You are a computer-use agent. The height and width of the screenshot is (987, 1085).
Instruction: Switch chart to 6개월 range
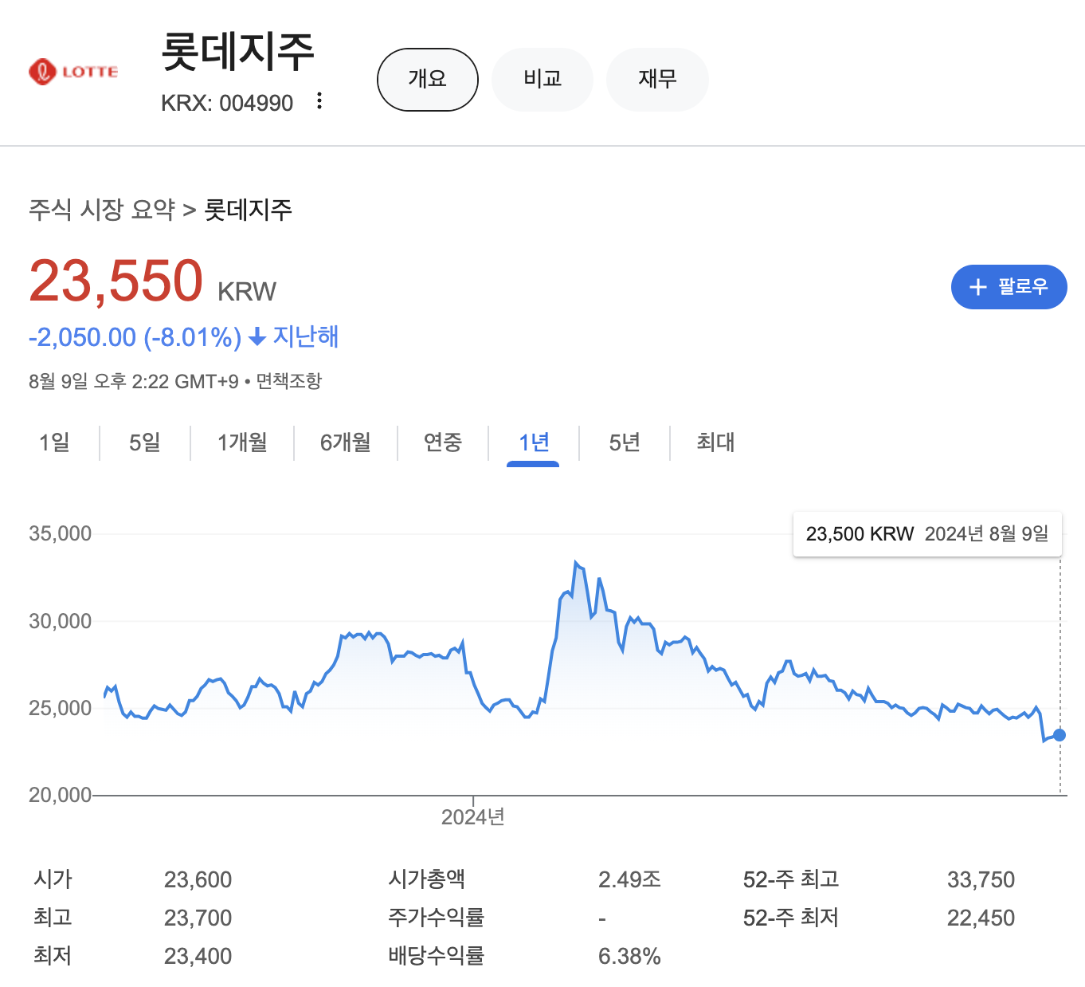point(346,442)
